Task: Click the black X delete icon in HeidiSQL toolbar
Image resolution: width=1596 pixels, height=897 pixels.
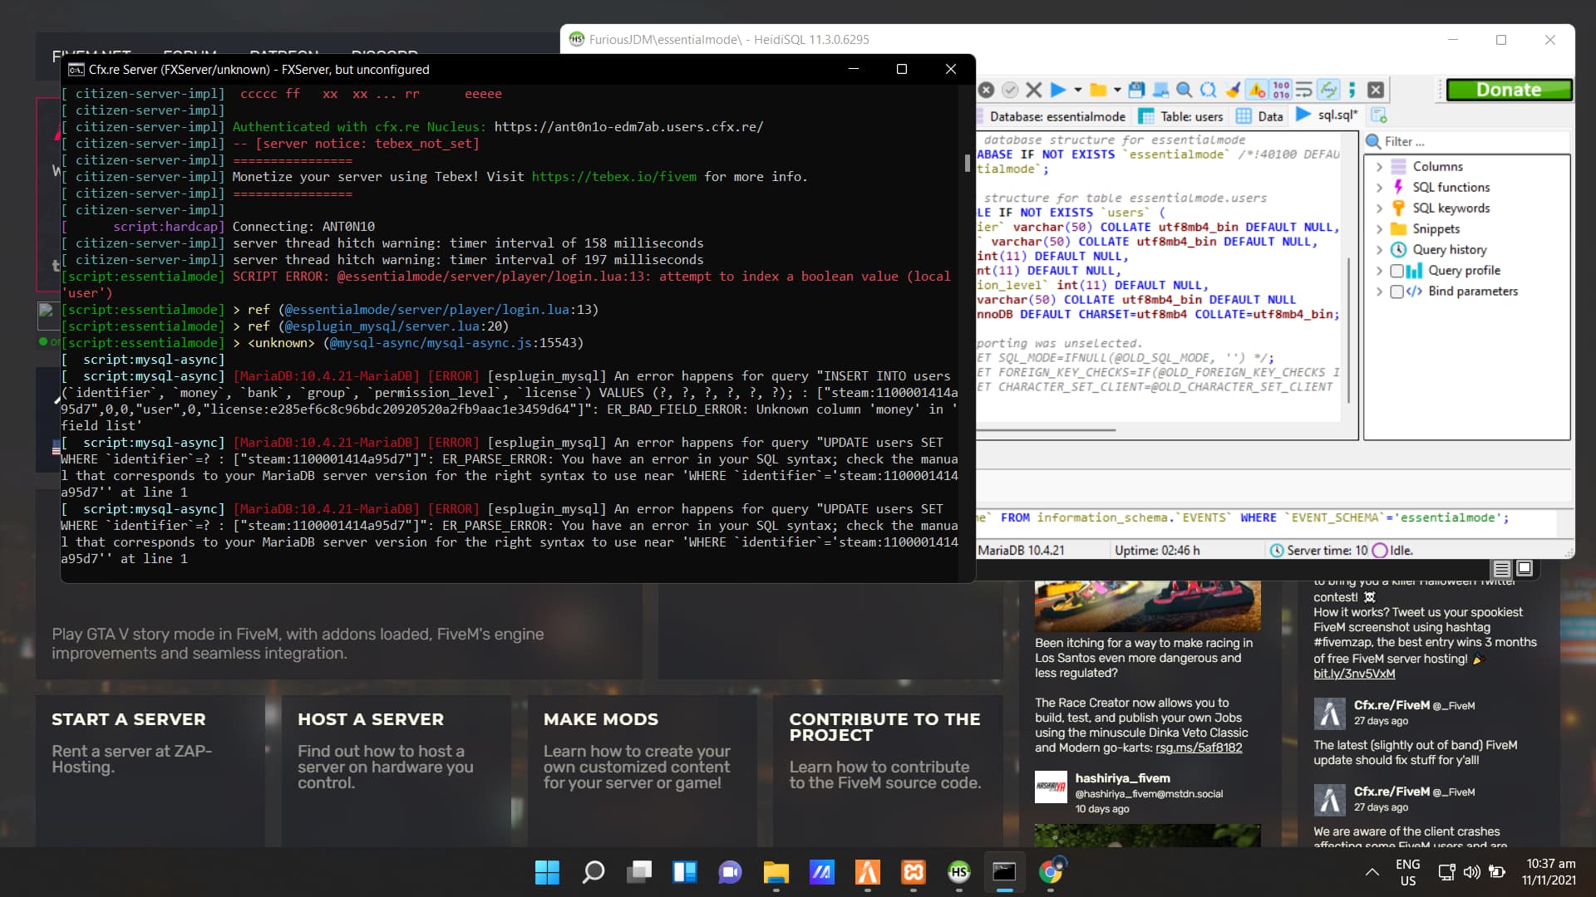Action: pos(1033,90)
